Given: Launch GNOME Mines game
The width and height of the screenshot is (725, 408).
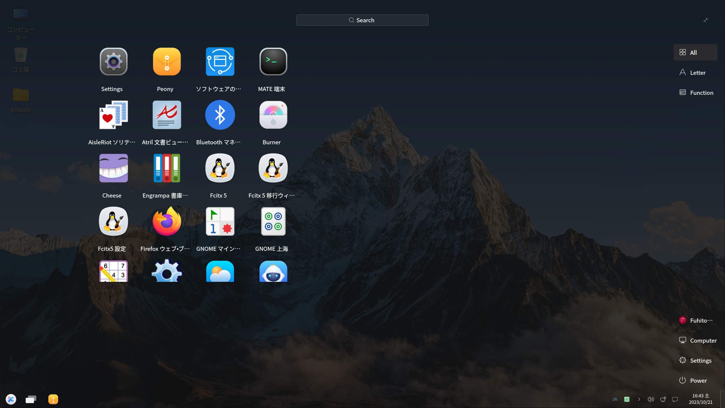Looking at the screenshot, I should (220, 221).
